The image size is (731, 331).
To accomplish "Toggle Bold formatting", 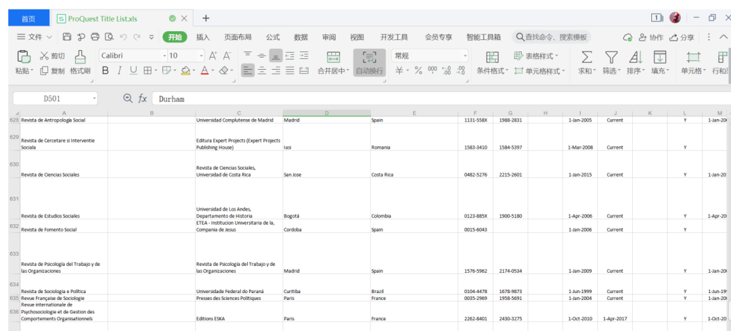I will coord(105,70).
